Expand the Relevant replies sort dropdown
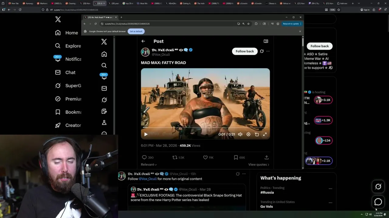This screenshot has height=218, width=389. (149, 164)
